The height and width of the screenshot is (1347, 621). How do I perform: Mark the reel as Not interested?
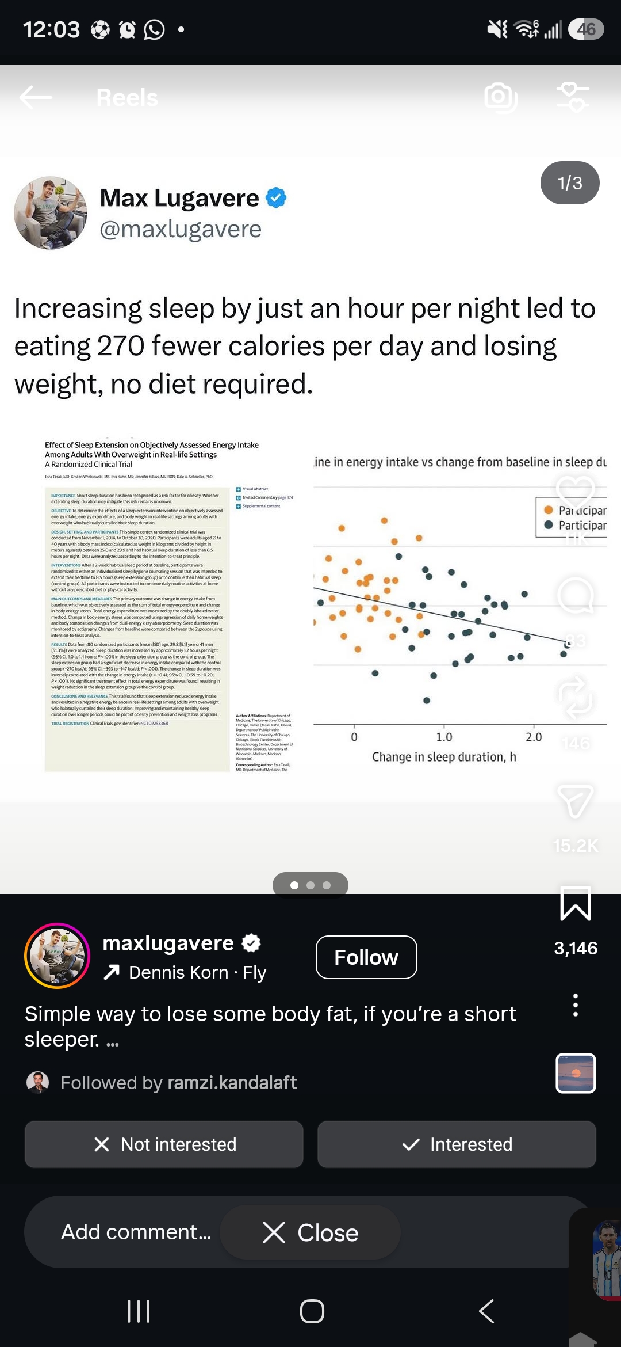coord(164,1144)
